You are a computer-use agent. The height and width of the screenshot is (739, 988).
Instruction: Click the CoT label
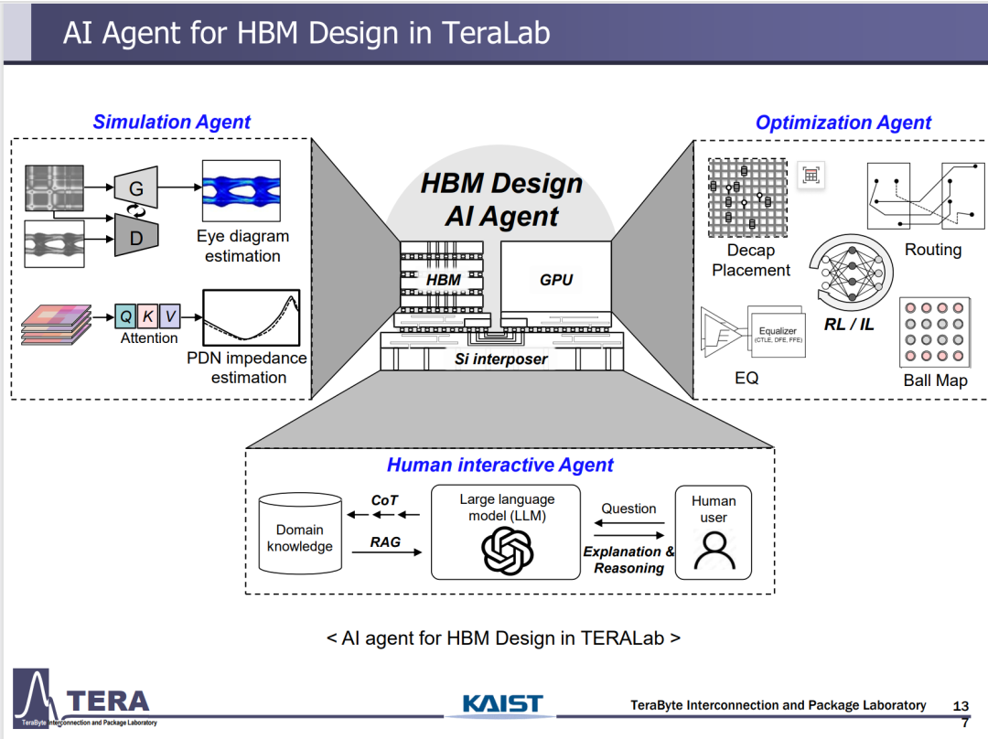[x=384, y=500]
